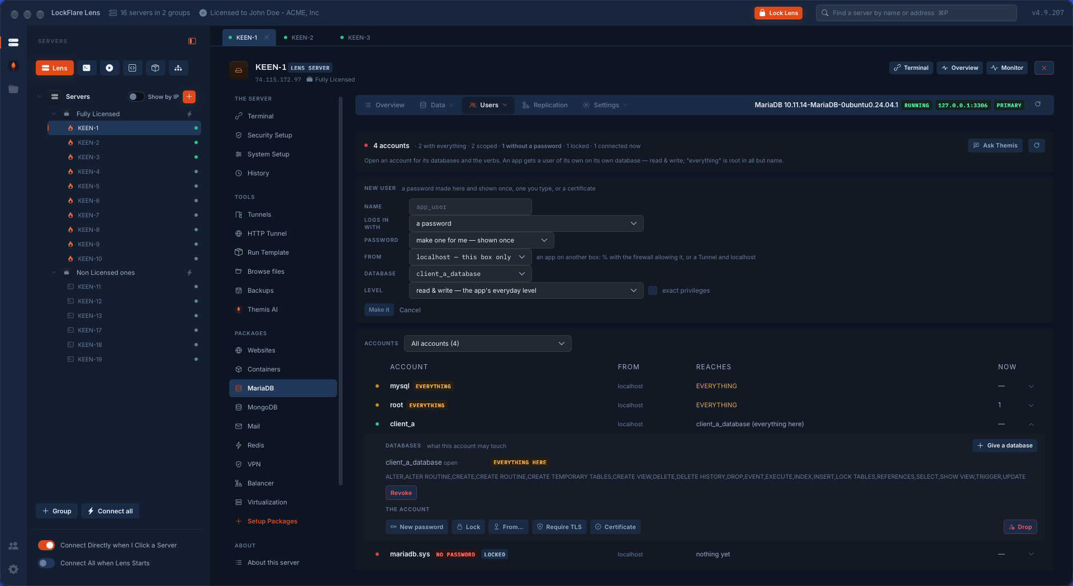Click the code brackets toolbar icon

pos(132,68)
